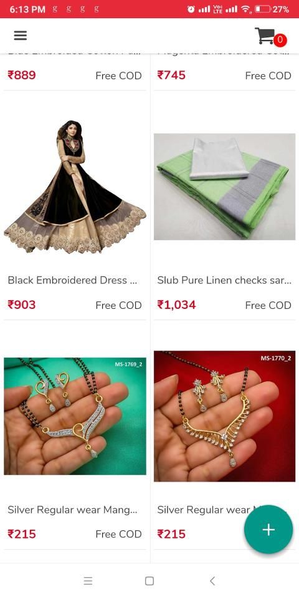Tap the ₹889 price at top

click(x=22, y=75)
